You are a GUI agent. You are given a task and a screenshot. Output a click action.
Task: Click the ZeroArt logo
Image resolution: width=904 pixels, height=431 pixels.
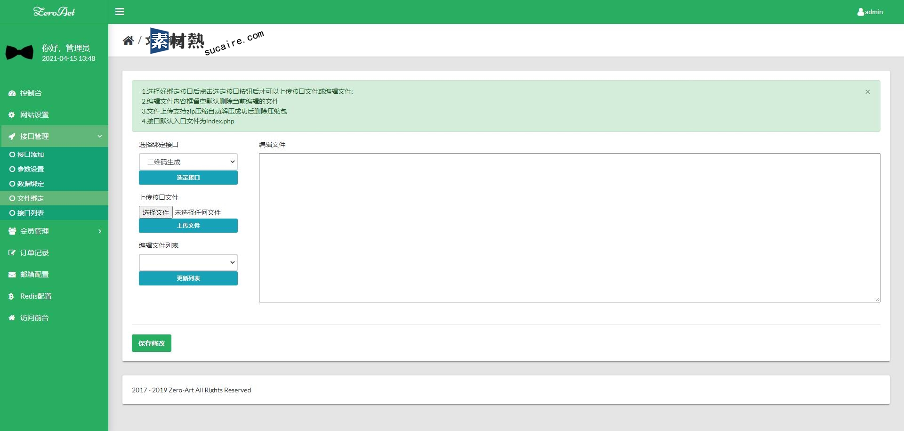pyautogui.click(x=54, y=12)
